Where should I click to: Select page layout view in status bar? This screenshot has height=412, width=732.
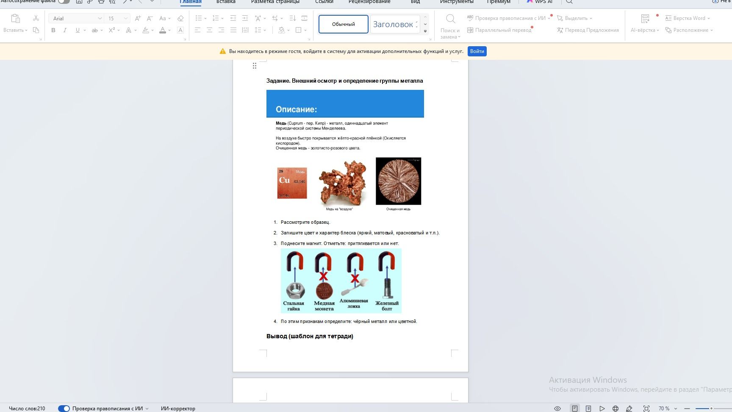tap(575, 409)
